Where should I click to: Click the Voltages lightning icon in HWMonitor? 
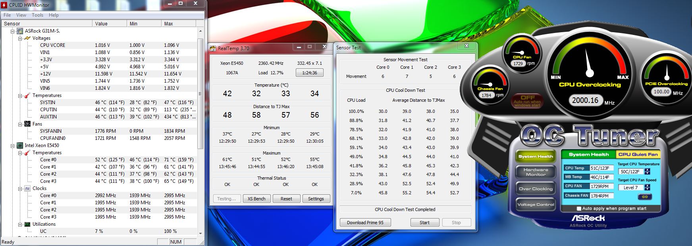(27, 38)
